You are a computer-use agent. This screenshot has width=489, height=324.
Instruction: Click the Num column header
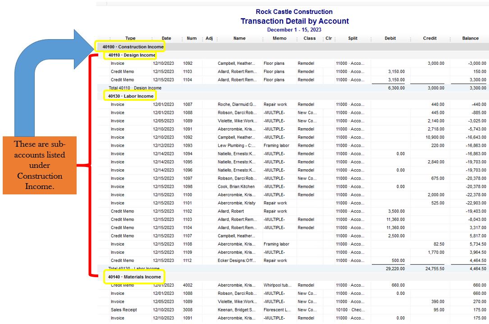[x=192, y=38]
